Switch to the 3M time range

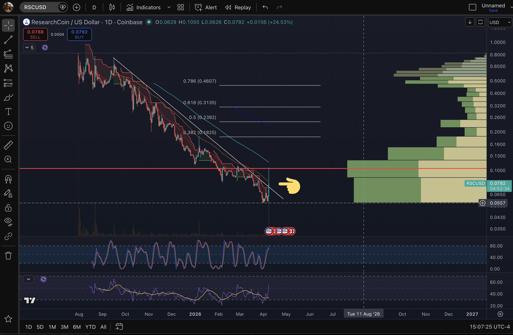point(64,327)
